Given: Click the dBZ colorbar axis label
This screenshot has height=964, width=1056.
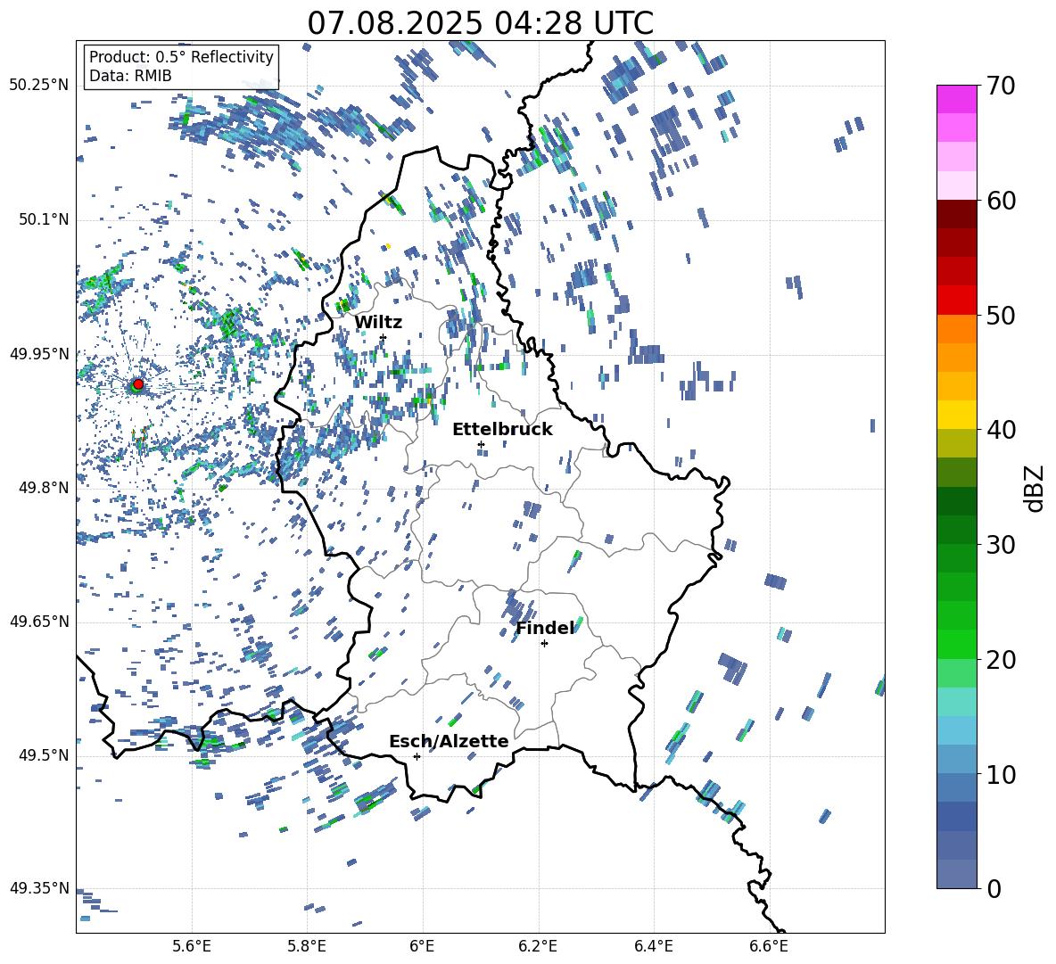Looking at the screenshot, I should (1034, 488).
